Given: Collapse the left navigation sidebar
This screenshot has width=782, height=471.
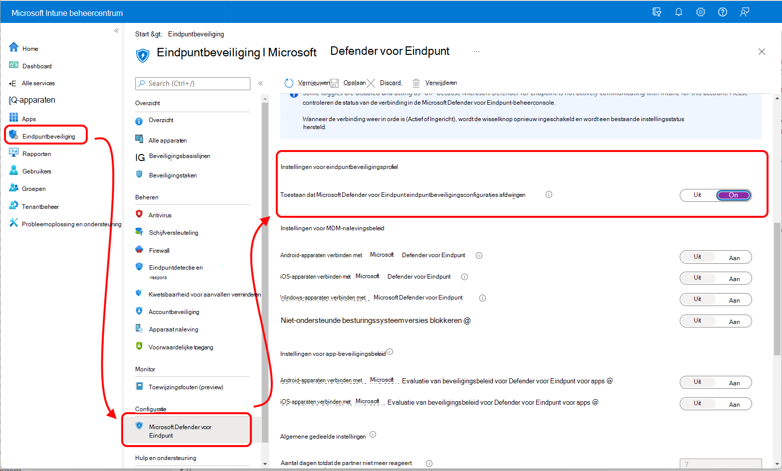Looking at the screenshot, I should (x=116, y=31).
